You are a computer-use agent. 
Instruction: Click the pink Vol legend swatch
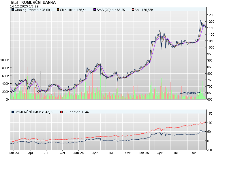point(132,10)
